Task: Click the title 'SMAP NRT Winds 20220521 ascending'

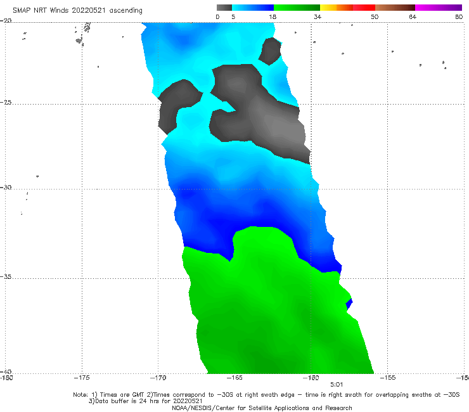Action: [77, 10]
